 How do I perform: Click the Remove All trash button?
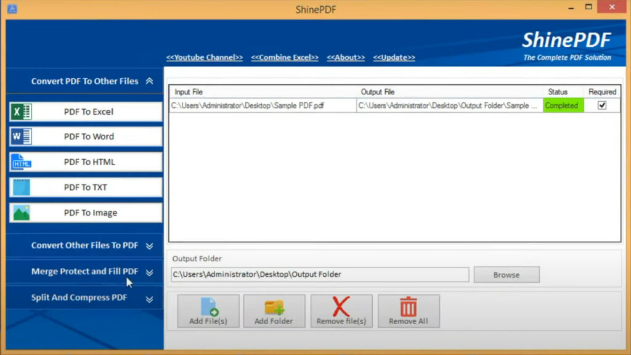click(x=409, y=311)
